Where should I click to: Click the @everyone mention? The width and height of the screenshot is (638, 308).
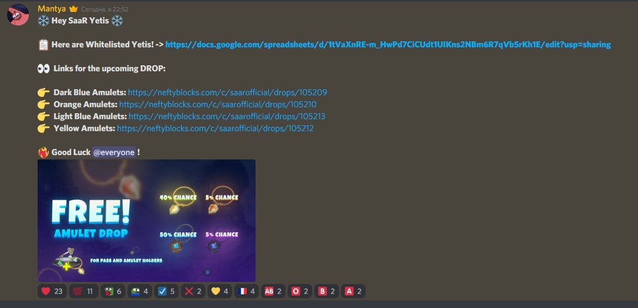click(x=113, y=152)
